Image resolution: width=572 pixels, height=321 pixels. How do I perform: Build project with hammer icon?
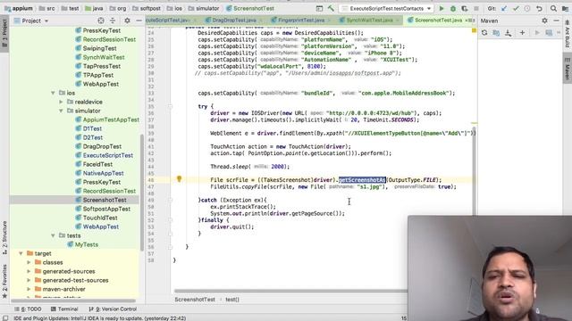331,8
